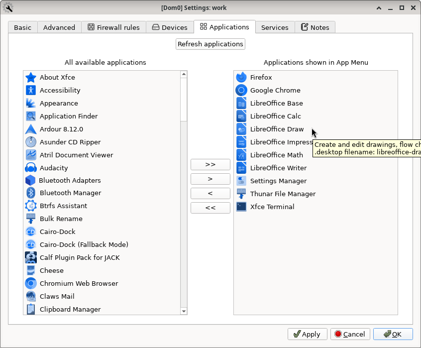Switch to the Devices tab
The width and height of the screenshot is (421, 348).
(170, 27)
